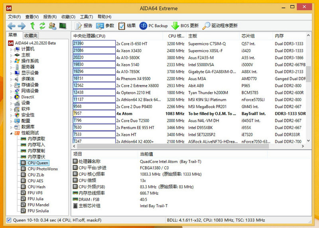The width and height of the screenshot is (319, 228).
Task: Click the horizontal scrollbar left arrow
Action: [74, 146]
